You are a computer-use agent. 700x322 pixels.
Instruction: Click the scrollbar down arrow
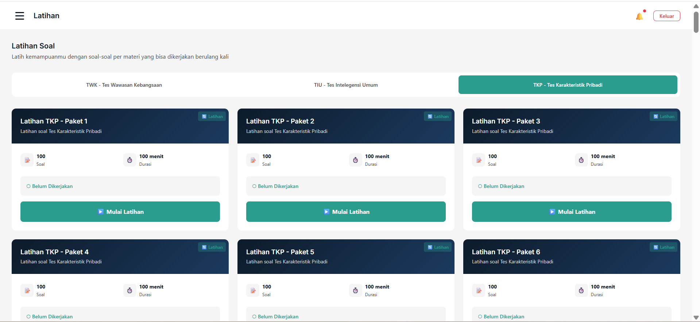point(696,318)
